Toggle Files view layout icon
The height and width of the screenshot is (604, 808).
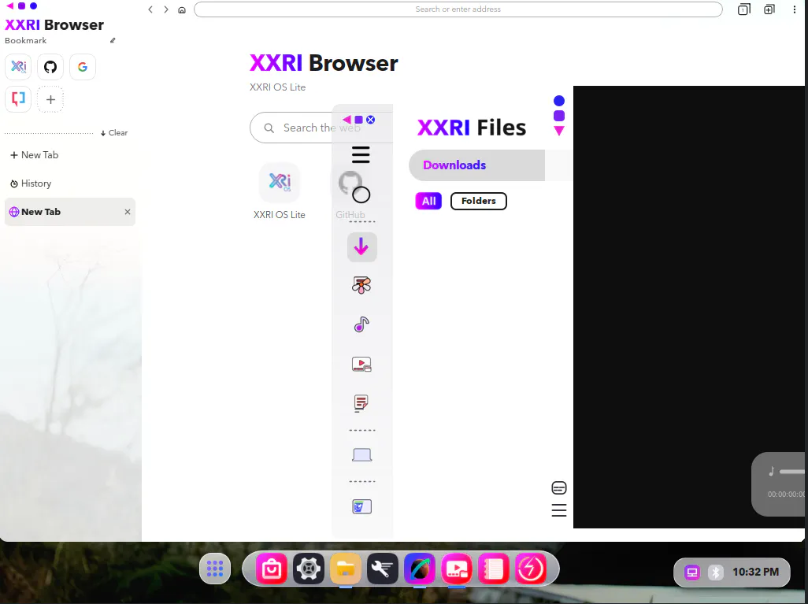tap(559, 487)
